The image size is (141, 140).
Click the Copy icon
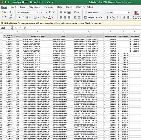10,15
